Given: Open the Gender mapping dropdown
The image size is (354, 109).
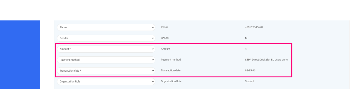Looking at the screenshot, I should click(106, 38).
